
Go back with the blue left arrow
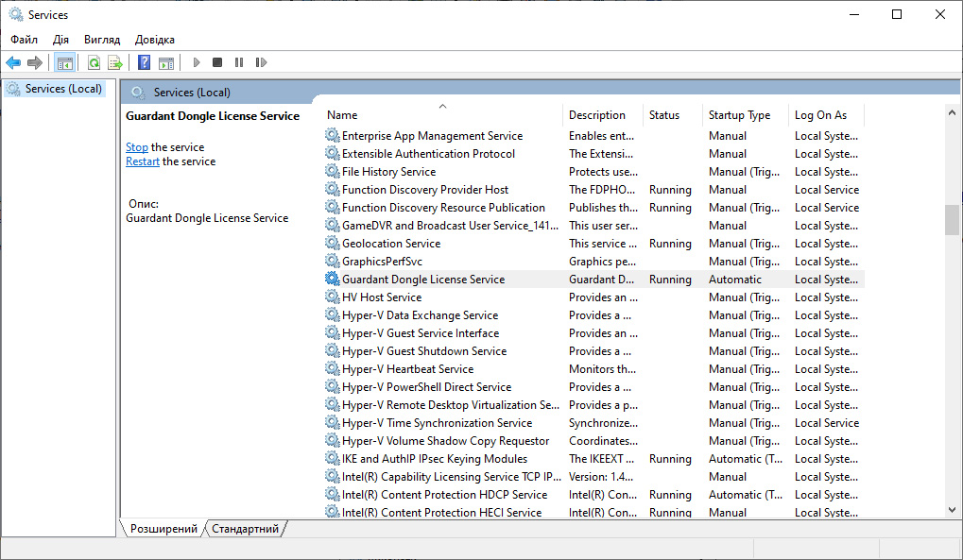coord(13,62)
